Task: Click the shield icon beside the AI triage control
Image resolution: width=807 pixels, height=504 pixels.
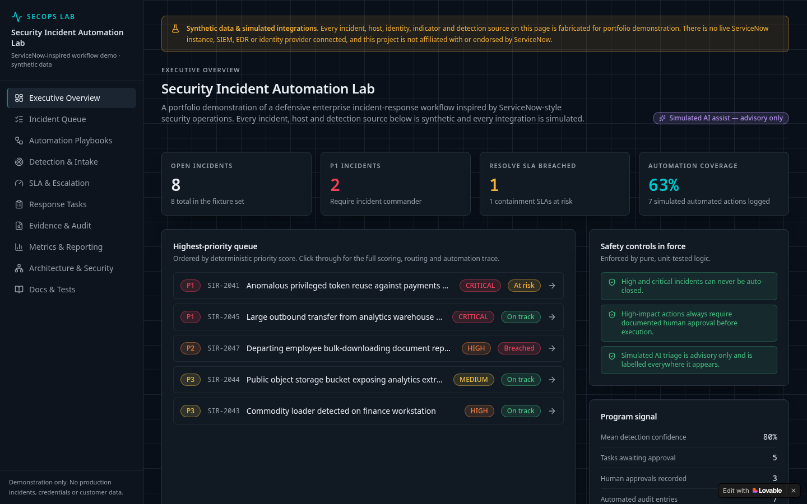Action: [x=612, y=356]
